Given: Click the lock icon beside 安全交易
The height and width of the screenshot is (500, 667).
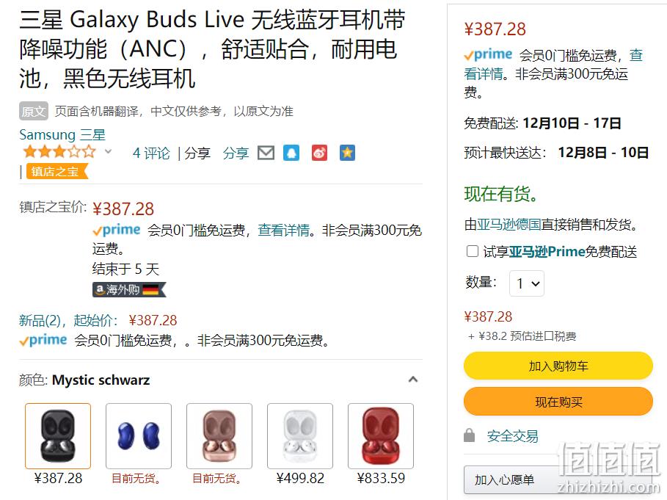Looking at the screenshot, I should point(469,435).
